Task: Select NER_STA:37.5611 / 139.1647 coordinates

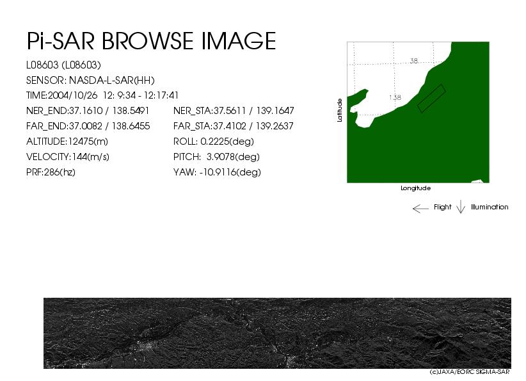Action: coord(234,111)
